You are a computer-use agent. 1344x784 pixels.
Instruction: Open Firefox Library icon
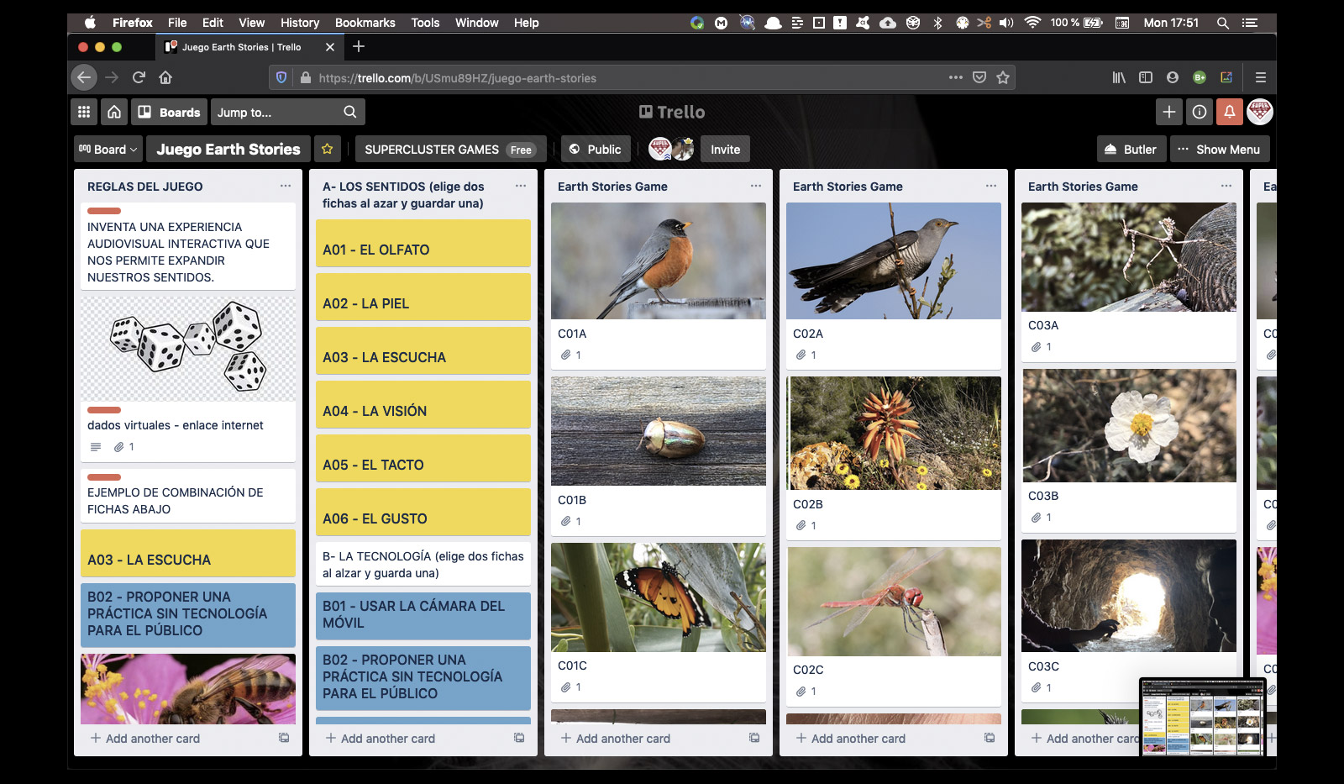1119,77
